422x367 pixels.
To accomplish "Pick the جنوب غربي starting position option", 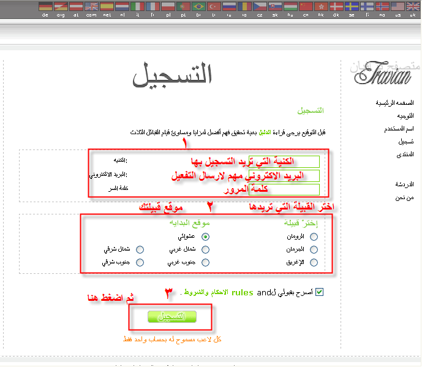I will pos(205,262).
